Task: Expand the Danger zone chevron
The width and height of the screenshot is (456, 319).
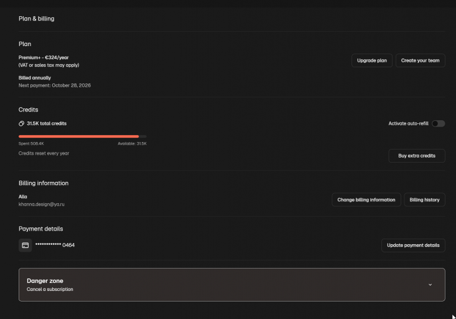Action: [430, 285]
